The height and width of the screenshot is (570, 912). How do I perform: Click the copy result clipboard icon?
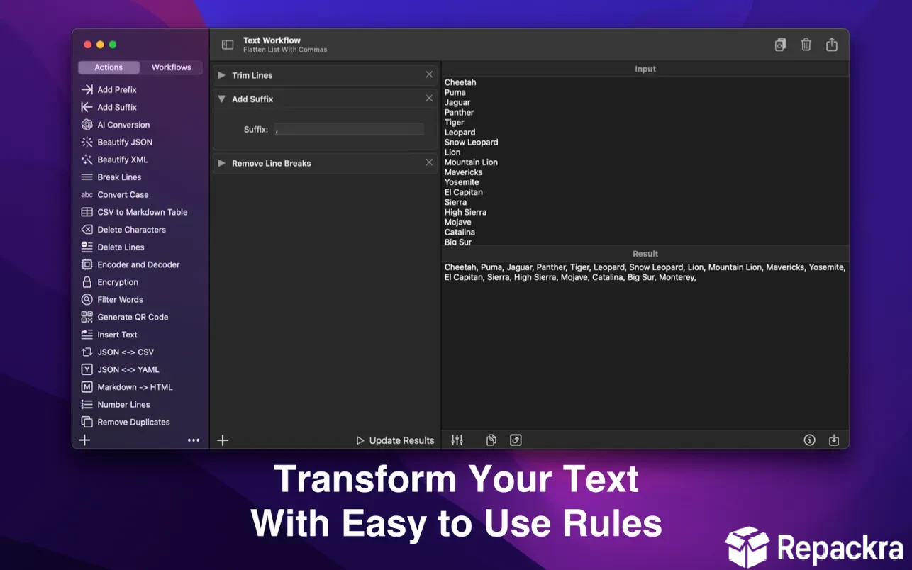491,440
